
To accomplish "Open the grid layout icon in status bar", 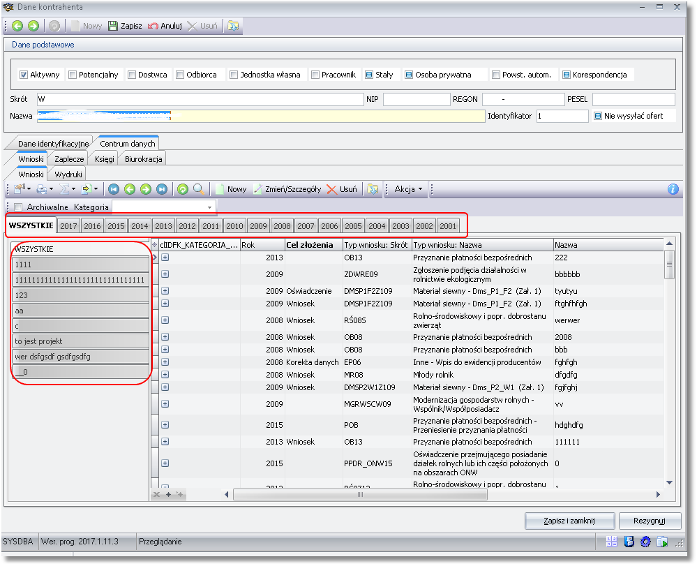I will coord(612,542).
